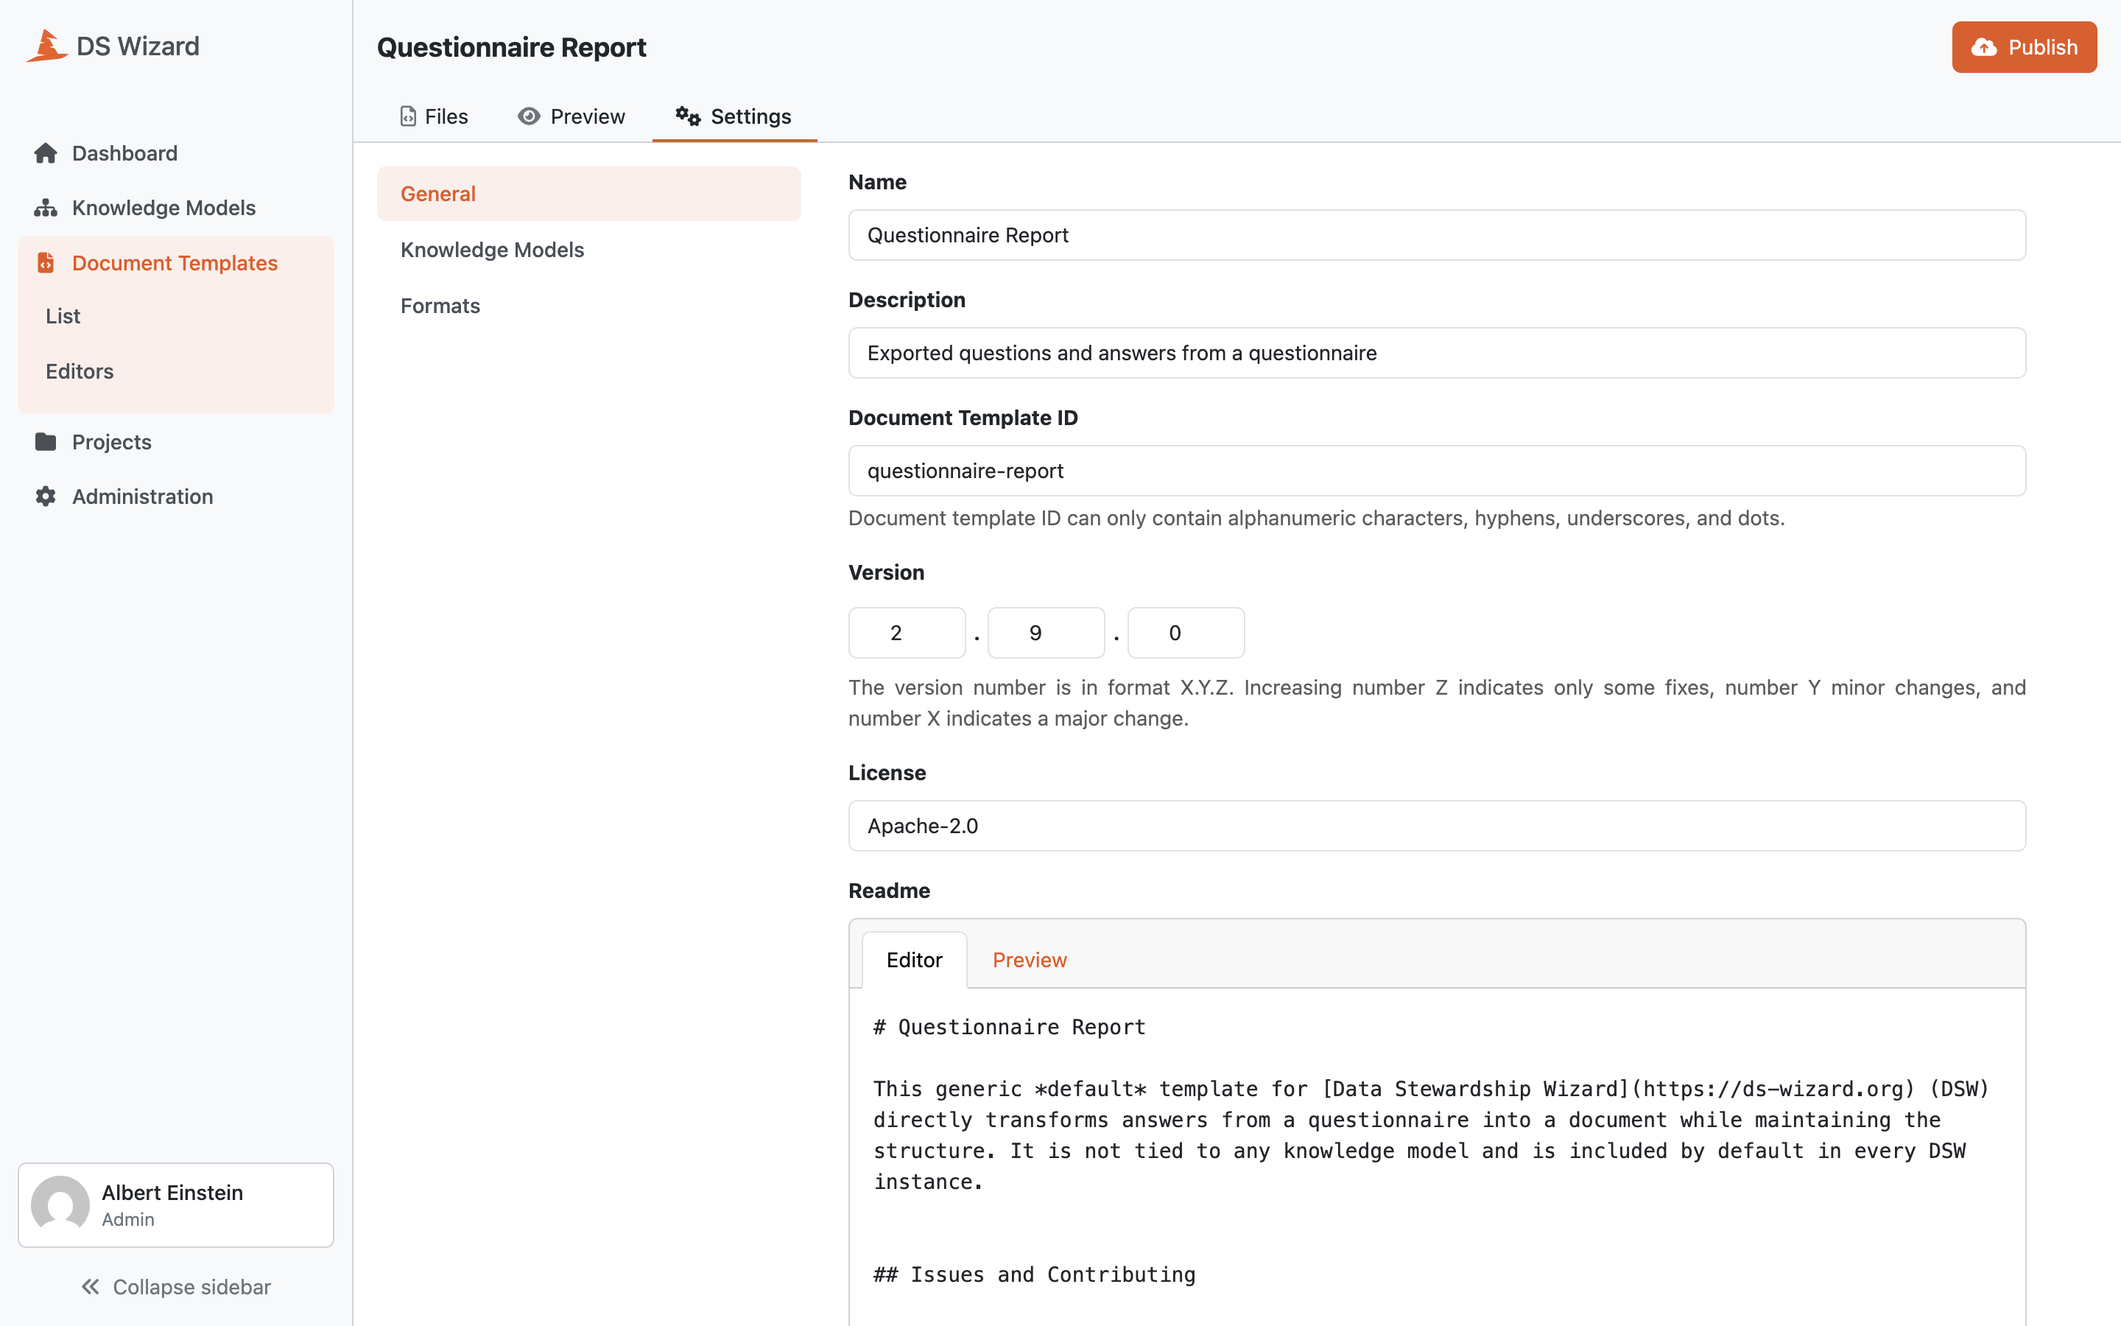Click the '## Issues and Contributing' line

click(1034, 1274)
